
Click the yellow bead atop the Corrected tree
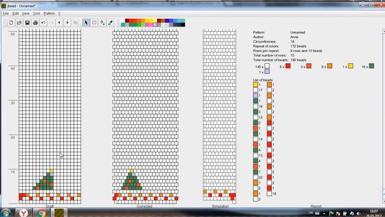pos(132,171)
